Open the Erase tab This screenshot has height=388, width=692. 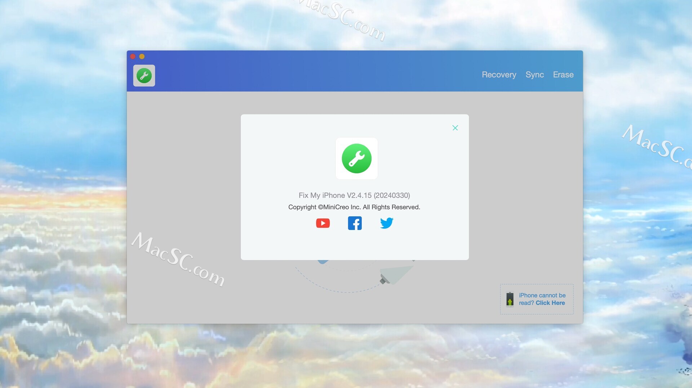(563, 75)
